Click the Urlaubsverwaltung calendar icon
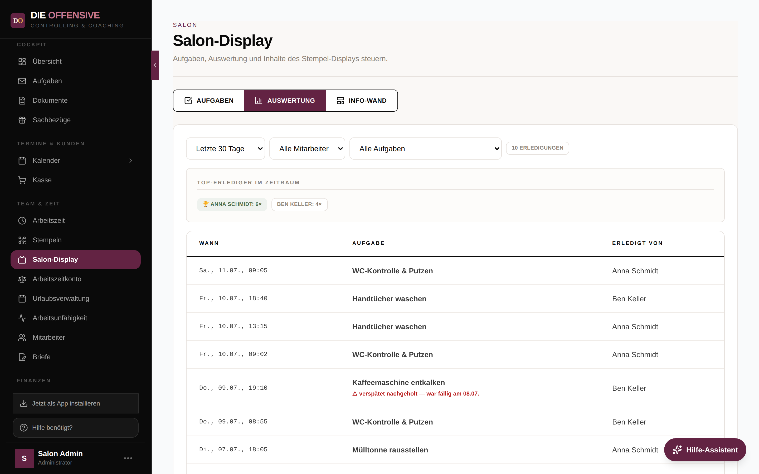The width and height of the screenshot is (759, 474). pyautogui.click(x=22, y=298)
